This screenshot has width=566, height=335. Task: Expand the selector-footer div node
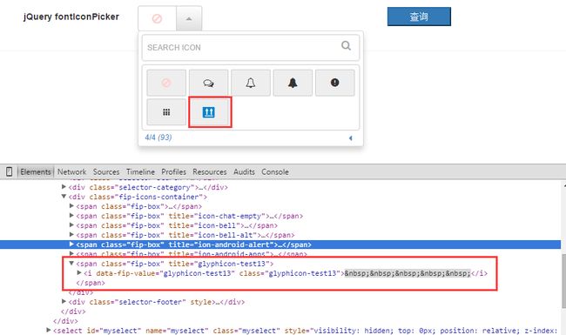coord(64,301)
